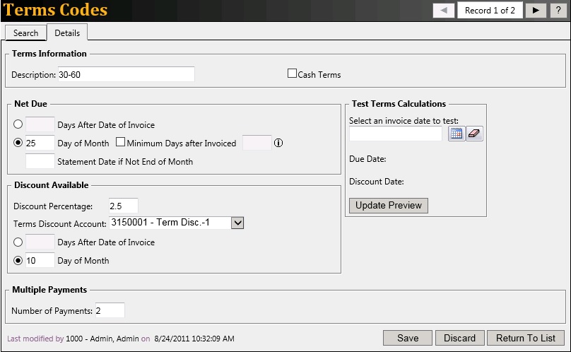Go to the next record arrow
Image resolution: width=571 pixels, height=352 pixels.
pyautogui.click(x=536, y=11)
